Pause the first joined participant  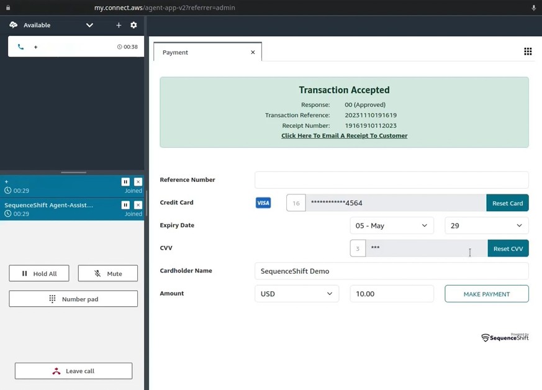(125, 181)
